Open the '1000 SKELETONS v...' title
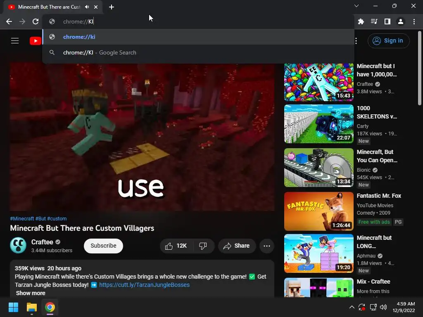Viewport: 423px width, 317px height. [377, 112]
